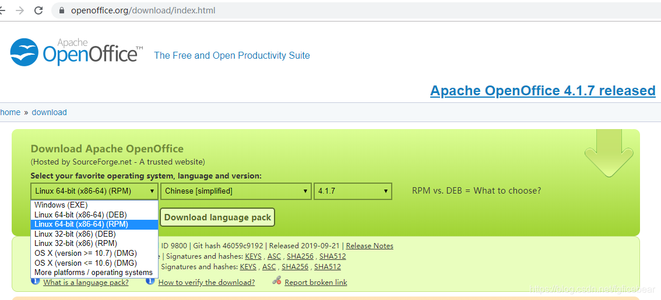
Task: Click the broken link icon beside "Report broken link"
Action: pos(276,280)
